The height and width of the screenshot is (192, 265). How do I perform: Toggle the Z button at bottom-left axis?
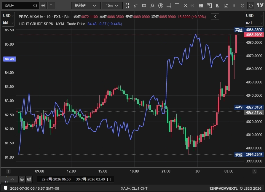pos(8,172)
